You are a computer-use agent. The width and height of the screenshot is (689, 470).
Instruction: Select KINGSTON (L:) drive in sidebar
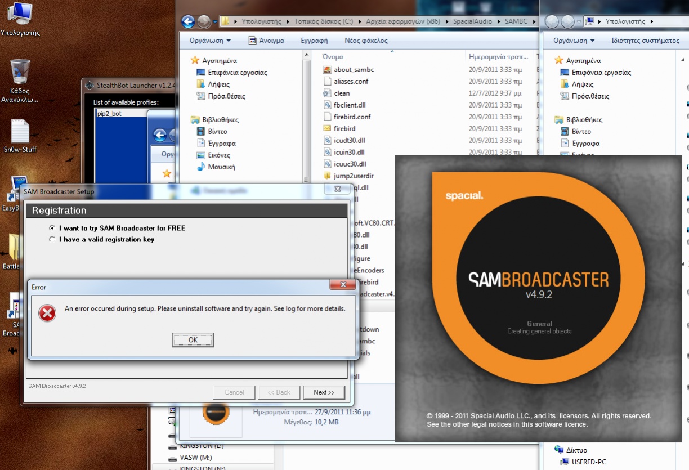pos(196,446)
